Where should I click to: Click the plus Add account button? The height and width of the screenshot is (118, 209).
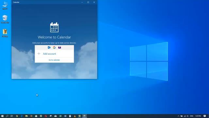point(54,54)
